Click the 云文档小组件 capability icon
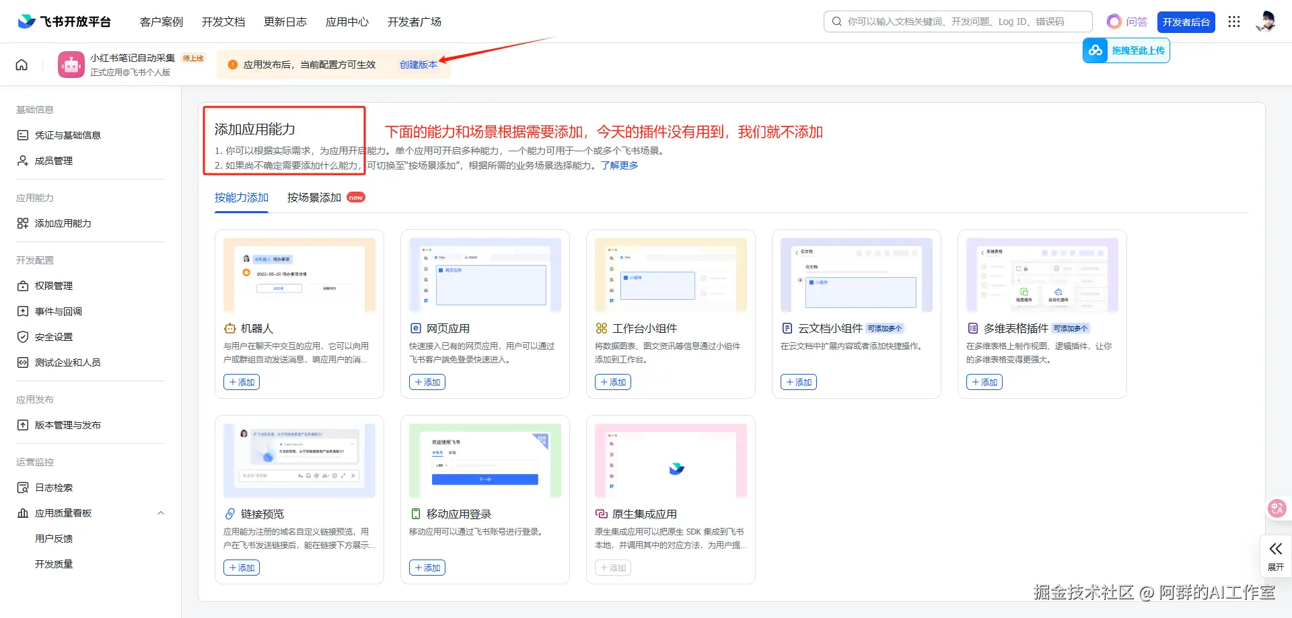Screen dimensions: 1292x618 pyautogui.click(x=787, y=328)
